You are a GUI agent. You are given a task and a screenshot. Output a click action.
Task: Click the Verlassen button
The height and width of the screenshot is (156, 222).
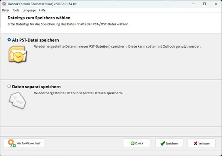point(201,143)
